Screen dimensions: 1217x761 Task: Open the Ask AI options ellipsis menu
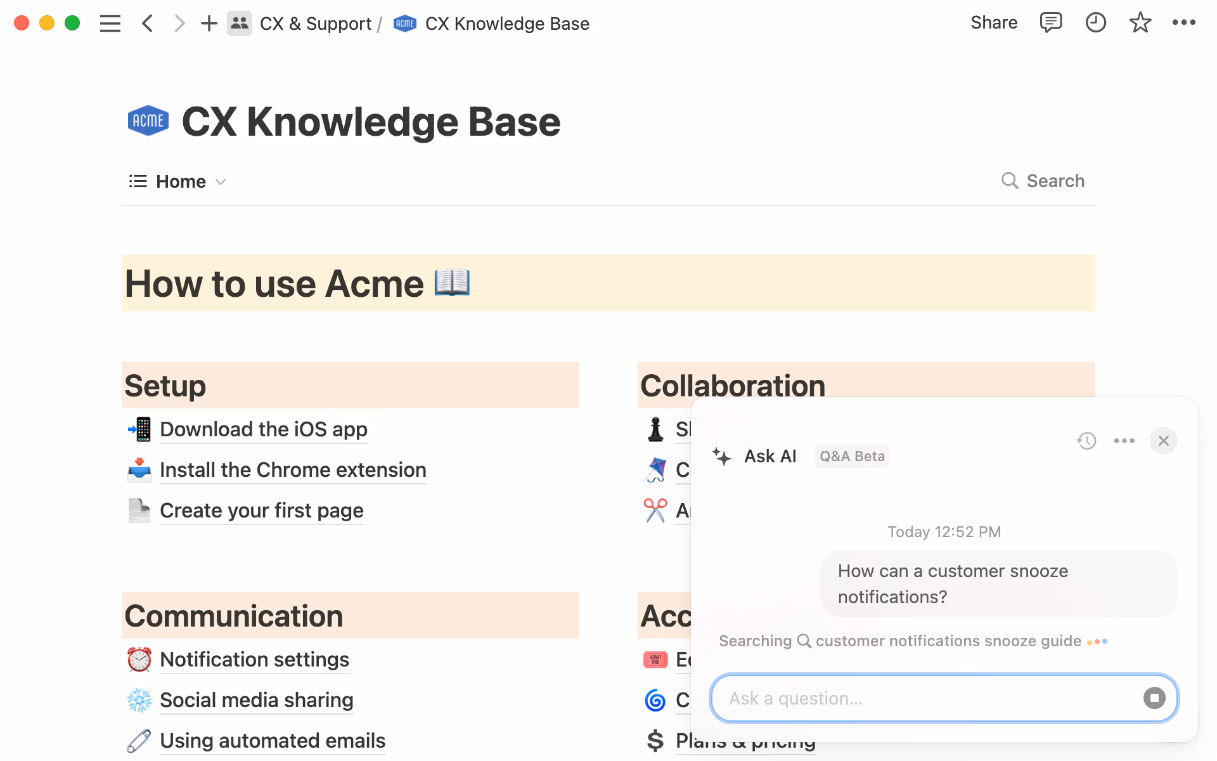pos(1124,441)
